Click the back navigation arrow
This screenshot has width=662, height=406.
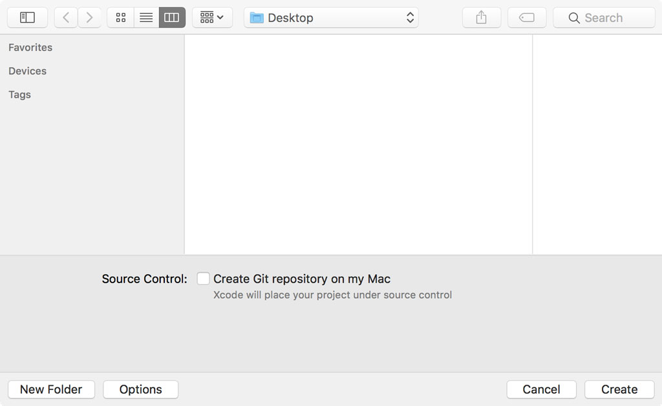point(65,17)
